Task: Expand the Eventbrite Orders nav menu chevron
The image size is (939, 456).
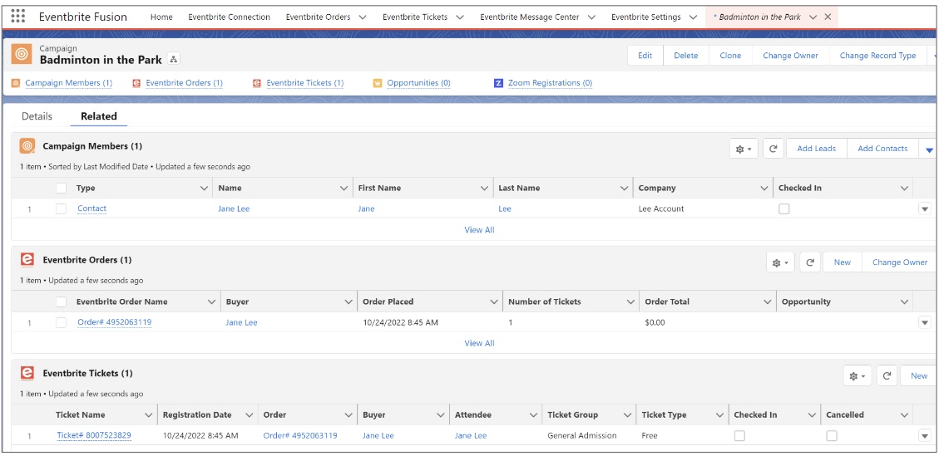Action: coord(363,17)
